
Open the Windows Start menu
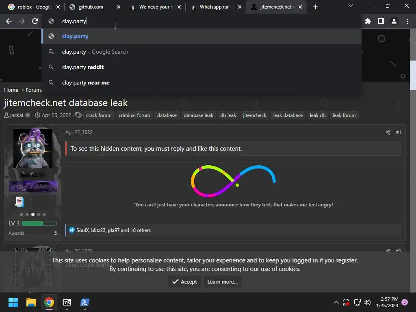tap(13, 302)
